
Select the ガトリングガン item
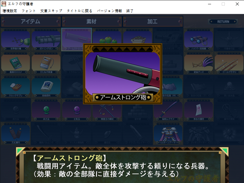[x=46, y=40]
